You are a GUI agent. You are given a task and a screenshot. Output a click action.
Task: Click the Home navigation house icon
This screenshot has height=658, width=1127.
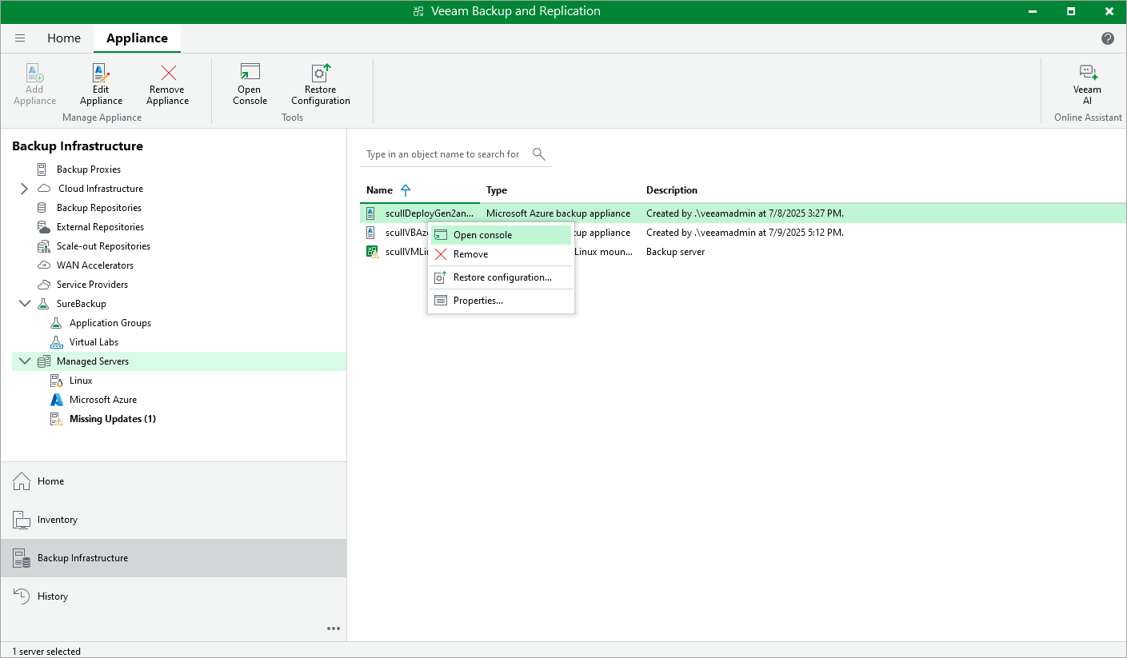22,481
